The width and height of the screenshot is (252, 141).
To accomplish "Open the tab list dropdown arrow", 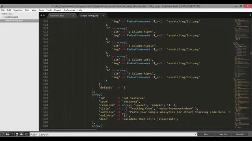I will tap(250, 15).
